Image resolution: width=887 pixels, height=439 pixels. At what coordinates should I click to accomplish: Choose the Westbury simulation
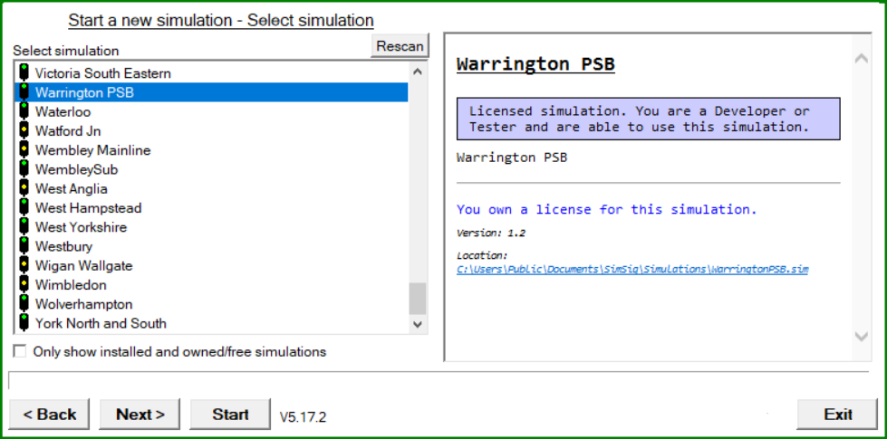pyautogui.click(x=211, y=246)
